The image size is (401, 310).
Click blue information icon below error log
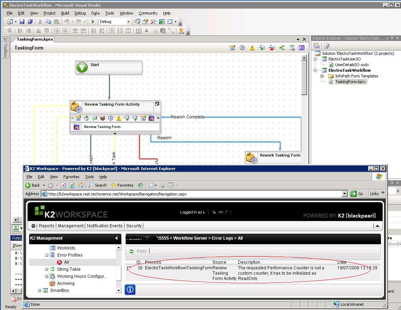point(130,289)
